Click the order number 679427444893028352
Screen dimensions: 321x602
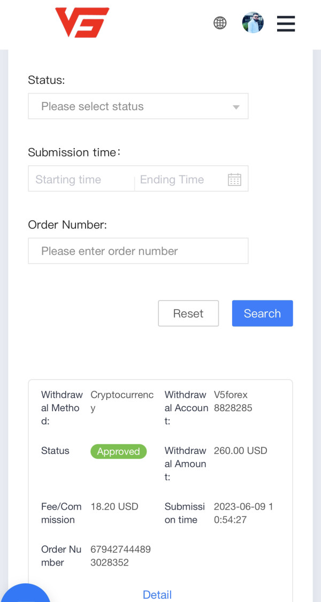click(120, 556)
